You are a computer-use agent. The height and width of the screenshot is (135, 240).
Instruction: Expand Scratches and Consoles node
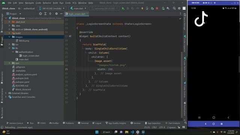coord(6,97)
